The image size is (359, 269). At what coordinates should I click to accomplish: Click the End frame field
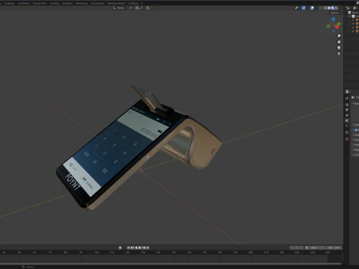coord(334,247)
